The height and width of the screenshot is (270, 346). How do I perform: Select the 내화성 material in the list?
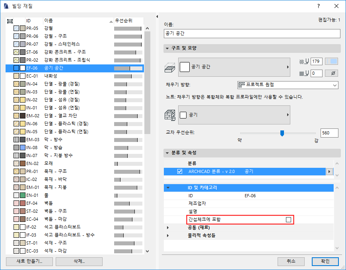48,76
